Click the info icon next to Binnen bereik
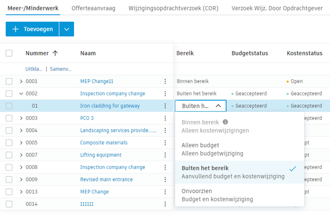330x218 pixels. tap(226, 122)
